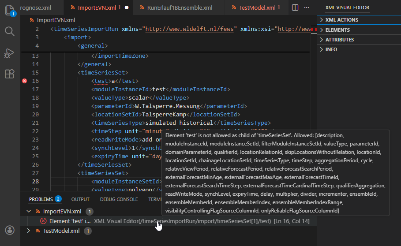Click the xmlns:xsi URL link
This screenshot has width=401, height=246.
pos(294,29)
